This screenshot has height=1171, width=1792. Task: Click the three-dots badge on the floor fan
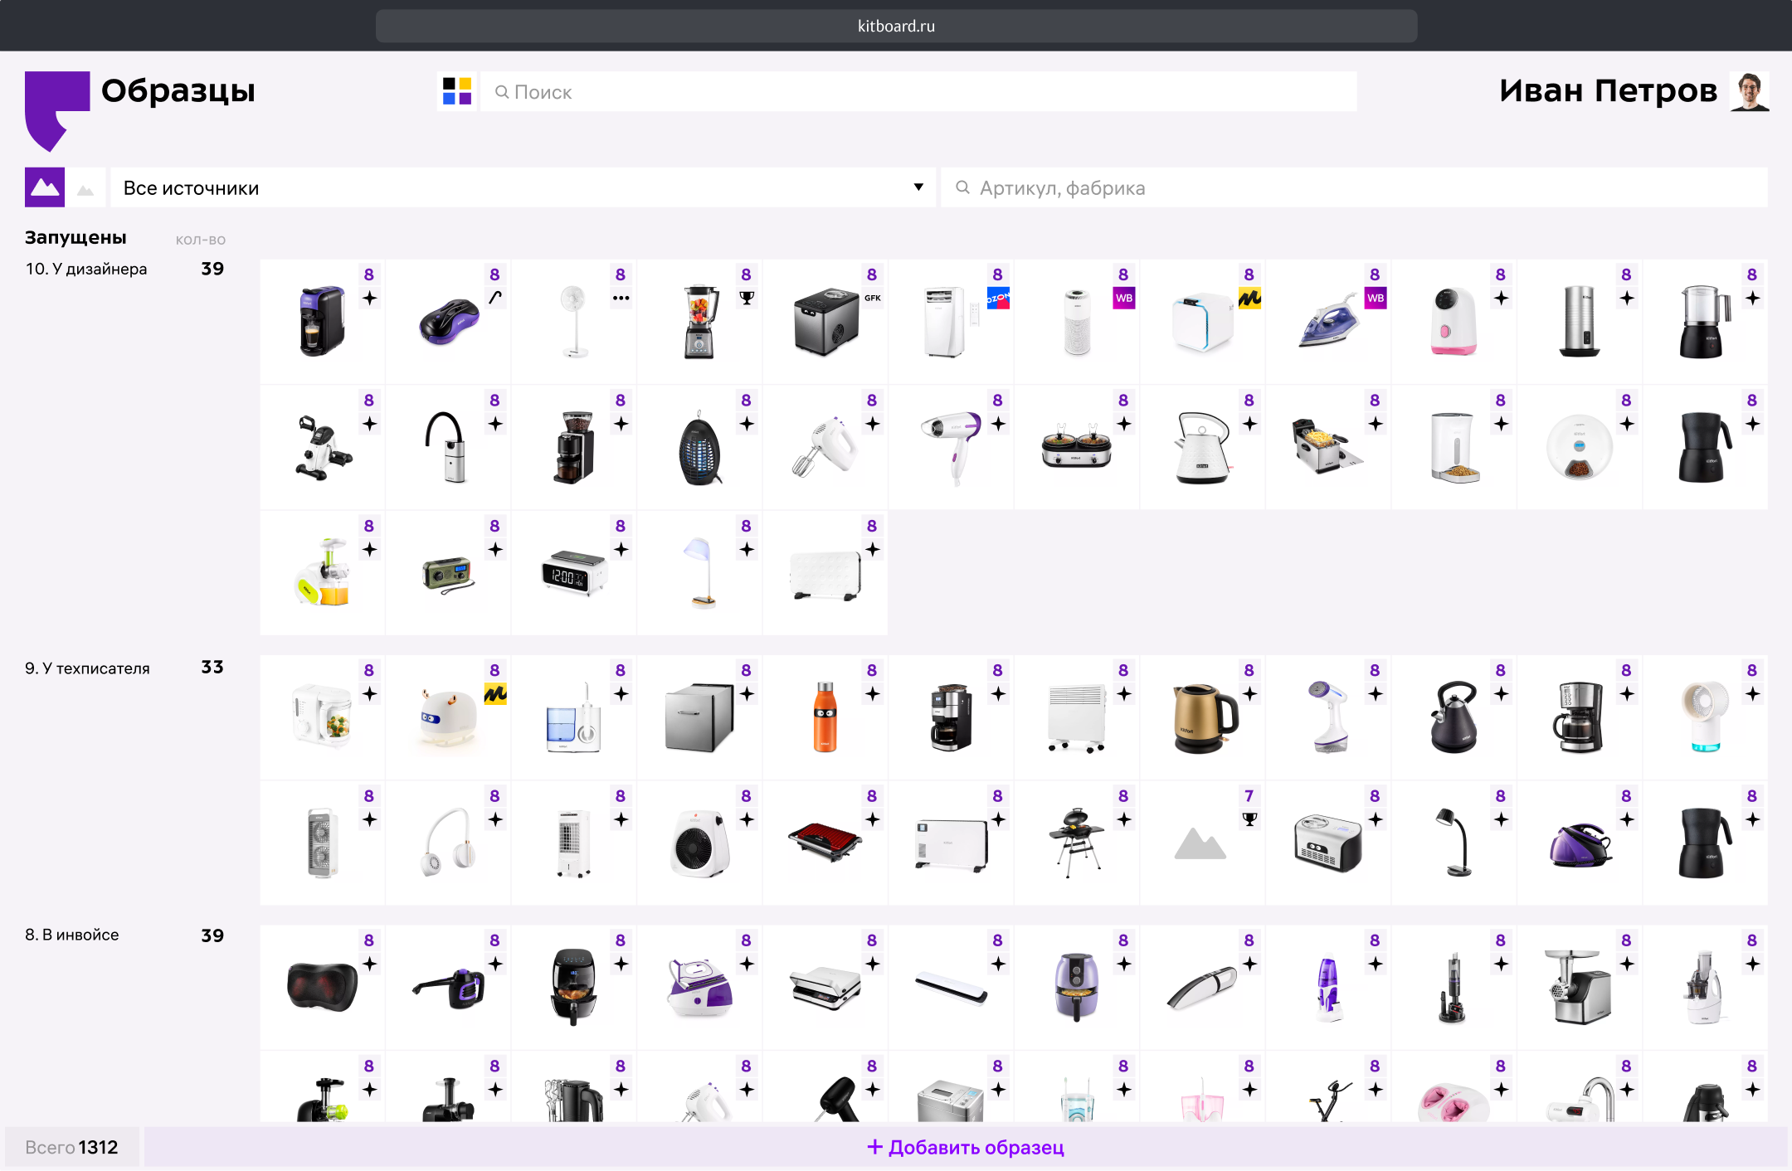621,298
